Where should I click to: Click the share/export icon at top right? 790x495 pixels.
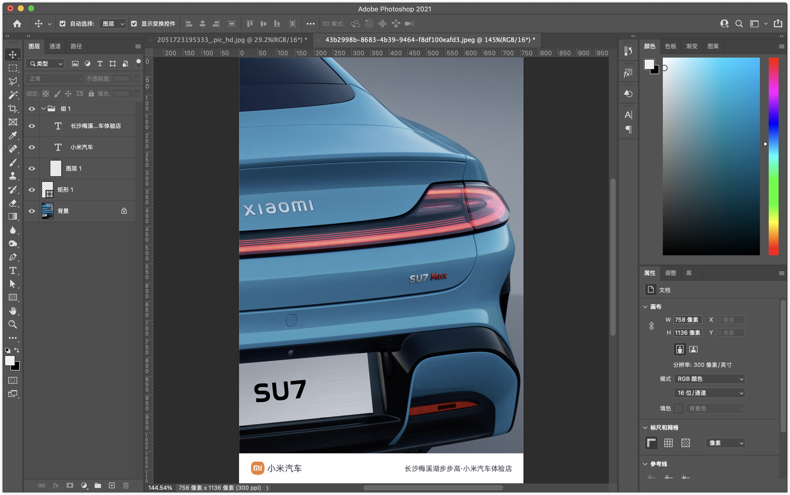[x=778, y=24]
